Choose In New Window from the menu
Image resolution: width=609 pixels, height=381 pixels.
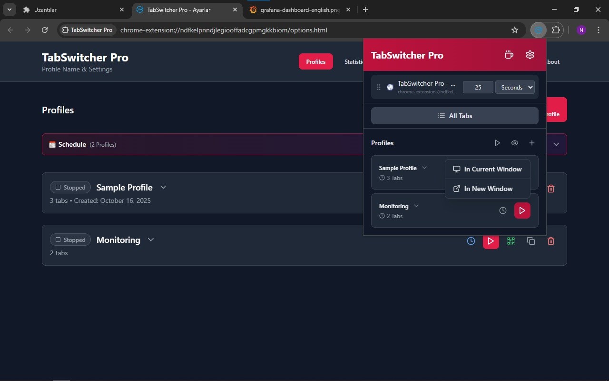(488, 189)
